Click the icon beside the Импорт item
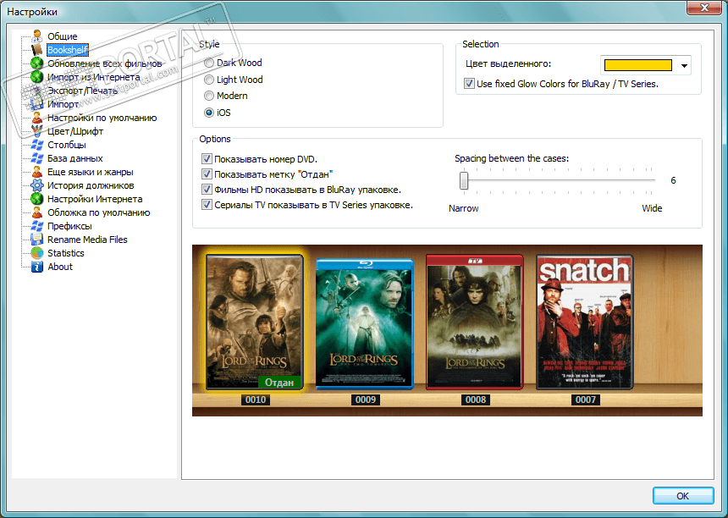Image resolution: width=728 pixels, height=518 pixels. pyautogui.click(x=37, y=104)
